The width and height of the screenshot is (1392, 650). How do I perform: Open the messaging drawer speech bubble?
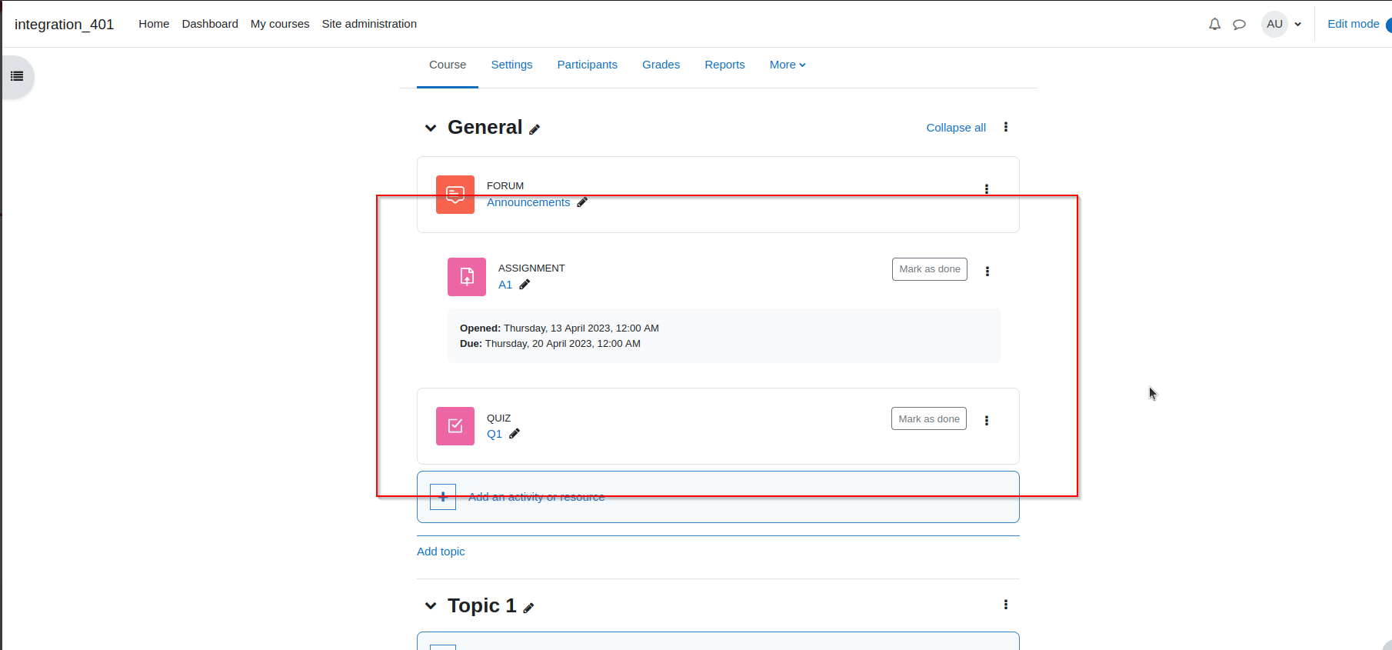[1239, 25]
